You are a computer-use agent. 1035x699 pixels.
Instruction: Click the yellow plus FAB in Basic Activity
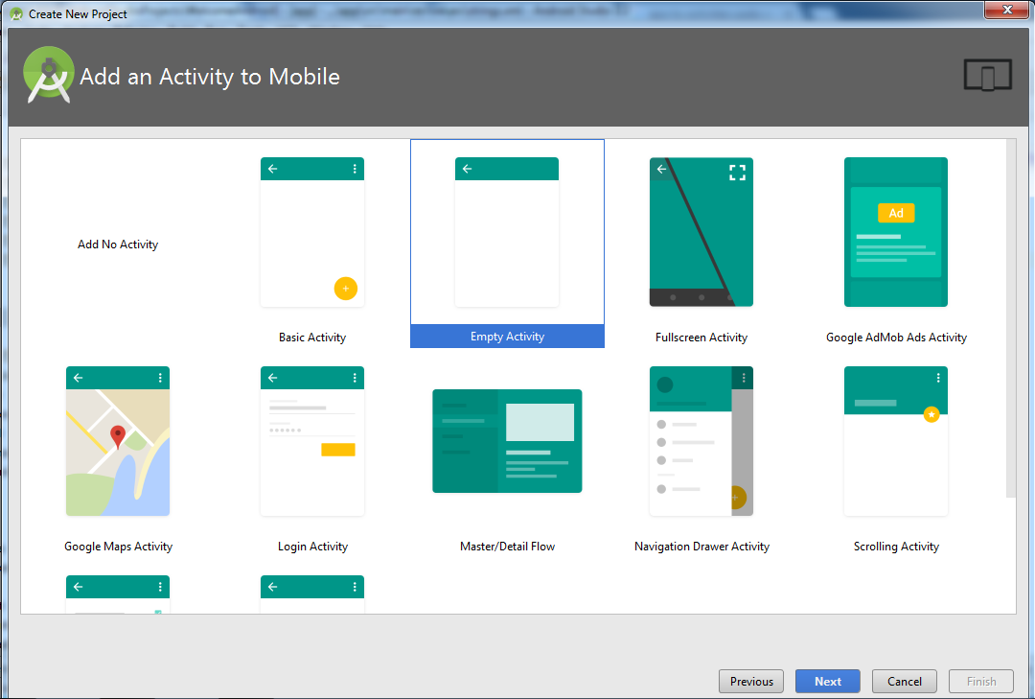point(345,288)
